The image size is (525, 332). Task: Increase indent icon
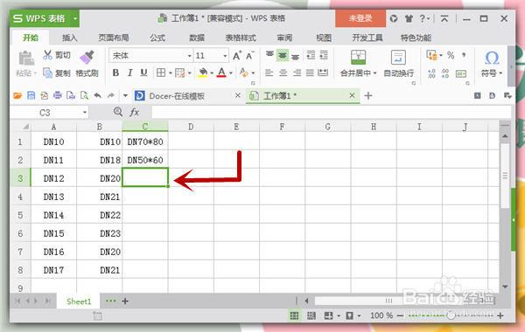click(324, 55)
